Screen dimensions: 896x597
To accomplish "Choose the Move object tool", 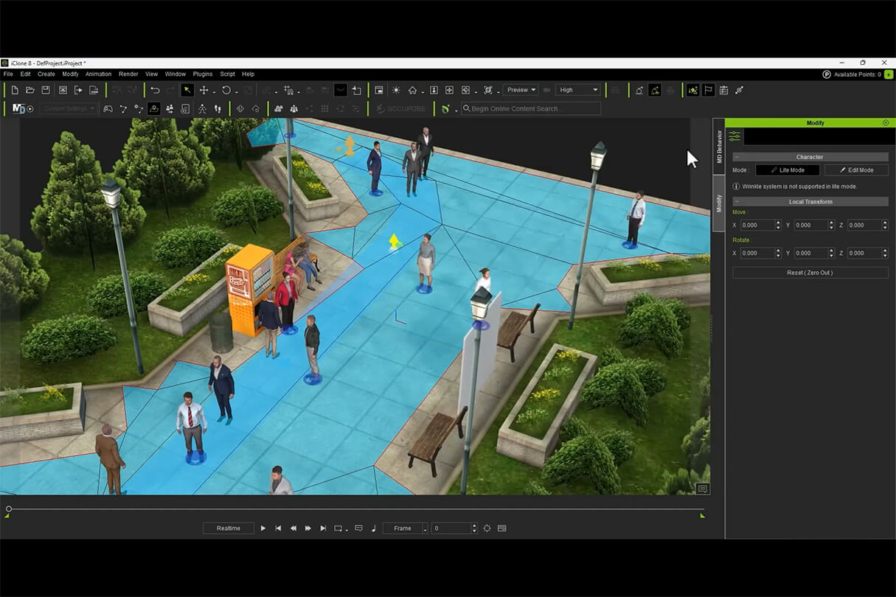I will (x=204, y=90).
